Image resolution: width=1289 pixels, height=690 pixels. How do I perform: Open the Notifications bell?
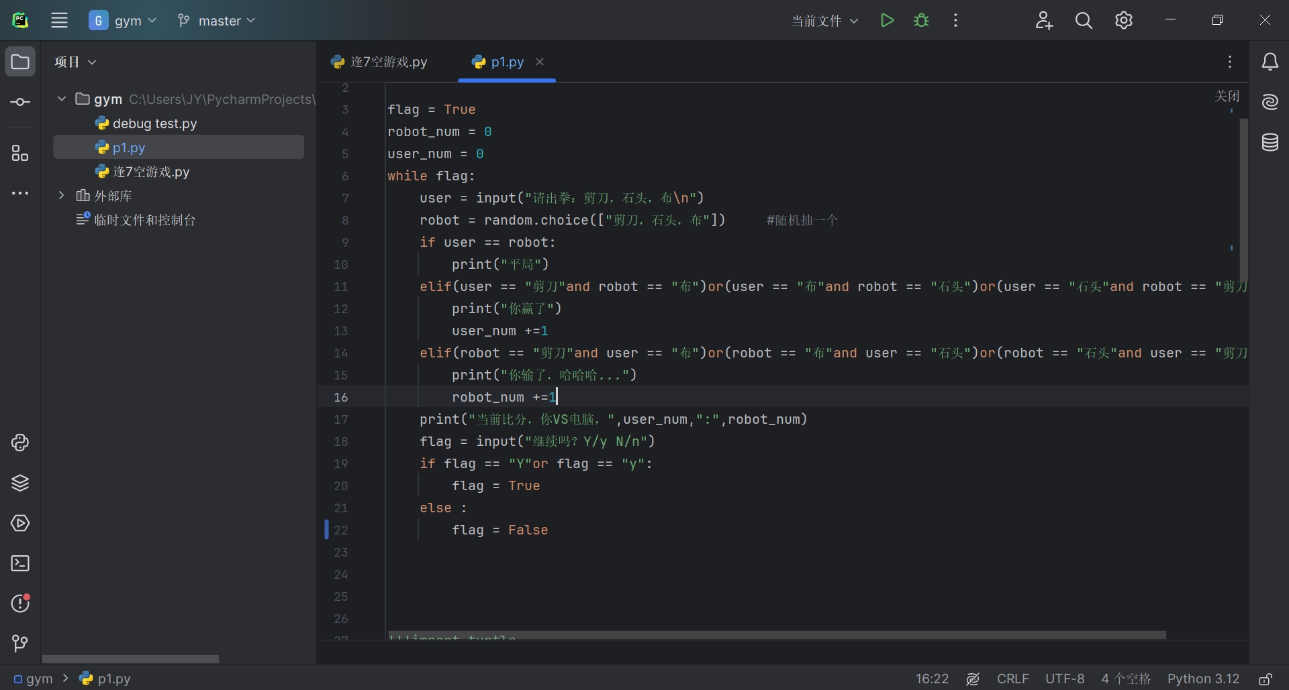(x=1270, y=62)
